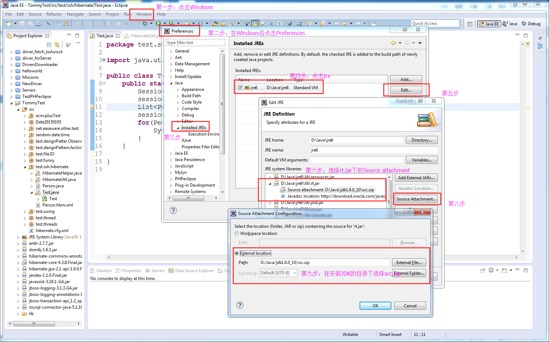Image resolution: width=549 pixels, height=342 pixels.
Task: Click the Directory... button
Action: coord(421,140)
